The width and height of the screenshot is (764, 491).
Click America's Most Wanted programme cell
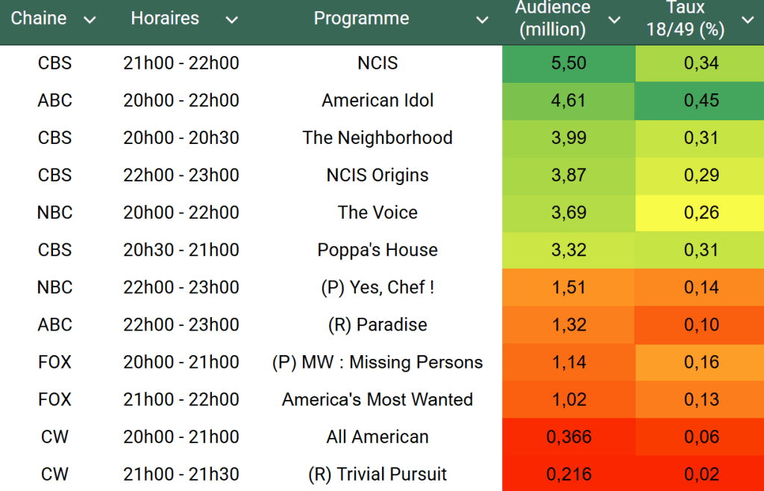pyautogui.click(x=378, y=399)
